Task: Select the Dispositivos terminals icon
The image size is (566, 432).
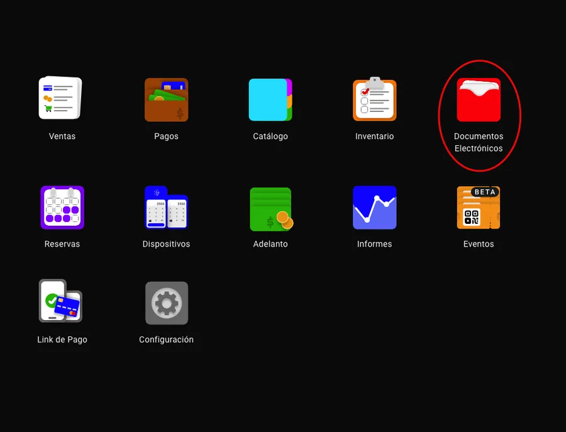Action: point(167,208)
